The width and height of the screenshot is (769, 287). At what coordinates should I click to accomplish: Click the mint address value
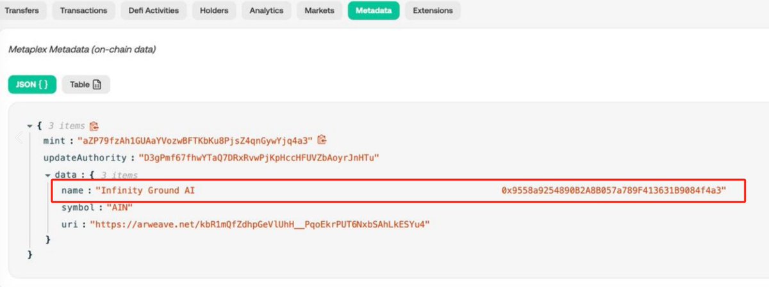195,140
